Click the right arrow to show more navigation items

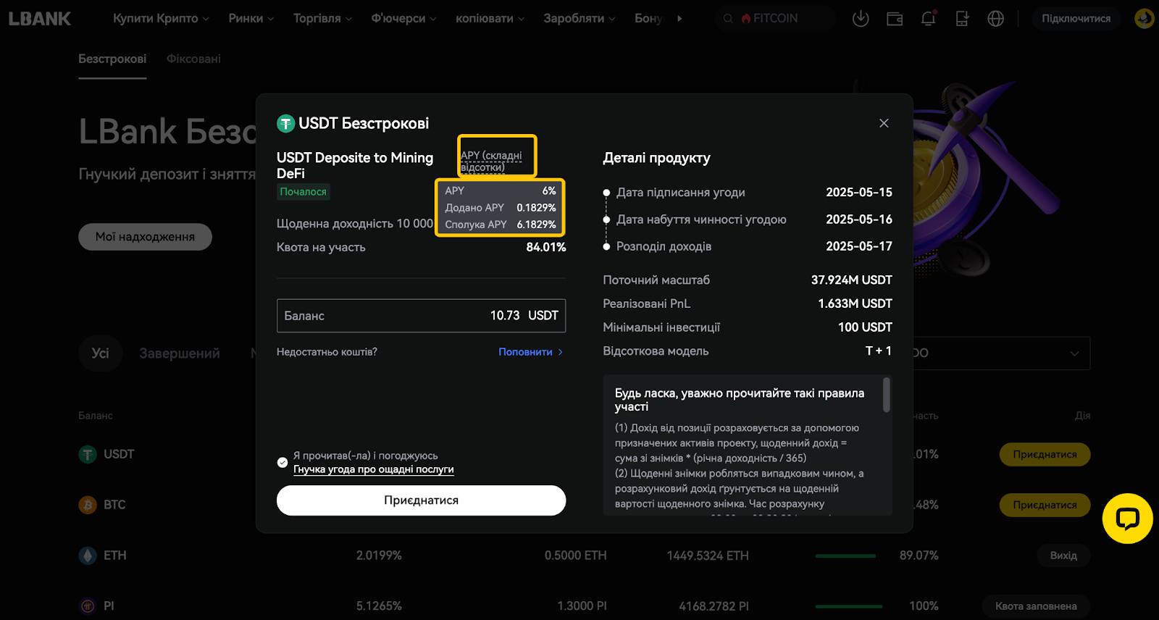(679, 19)
